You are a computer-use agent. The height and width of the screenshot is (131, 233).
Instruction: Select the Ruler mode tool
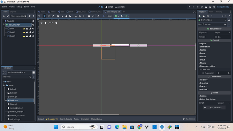click(x=70, y=16)
